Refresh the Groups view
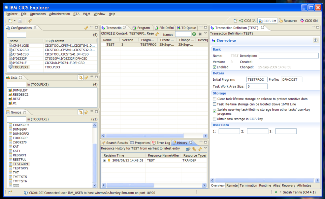The width and height of the screenshot is (325, 199). [86, 112]
